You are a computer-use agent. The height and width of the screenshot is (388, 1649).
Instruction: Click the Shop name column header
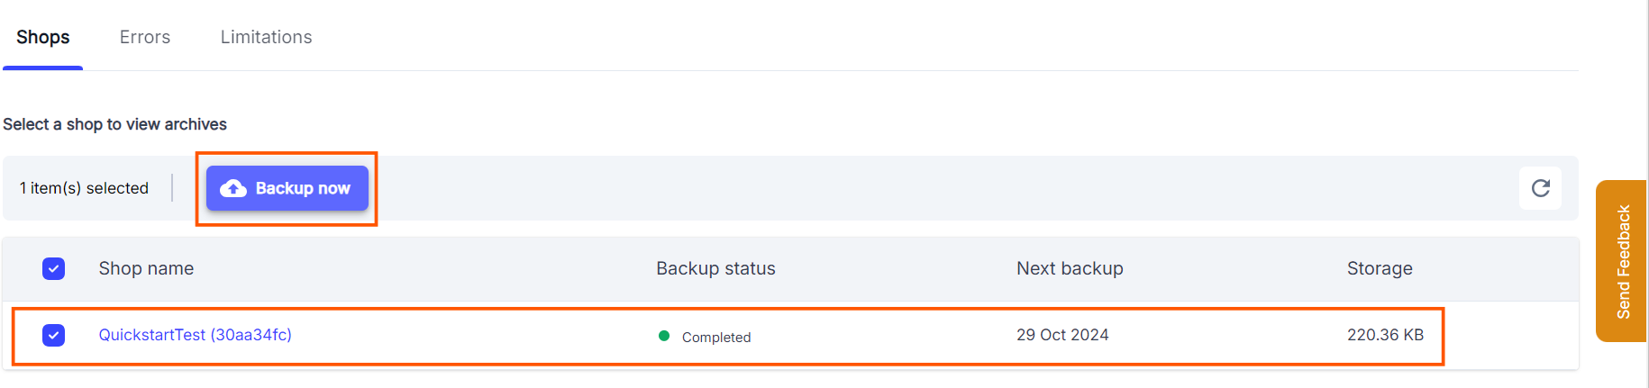click(x=146, y=268)
